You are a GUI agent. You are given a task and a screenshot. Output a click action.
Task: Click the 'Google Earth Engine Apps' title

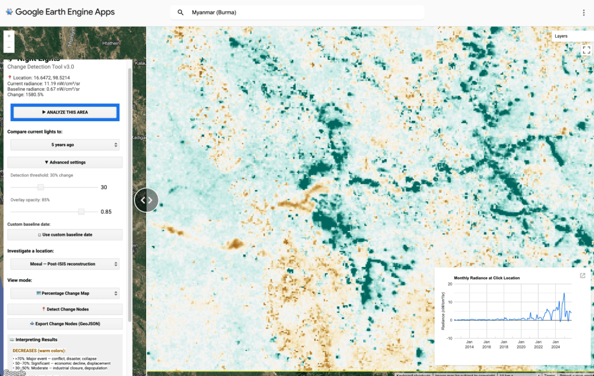(65, 12)
